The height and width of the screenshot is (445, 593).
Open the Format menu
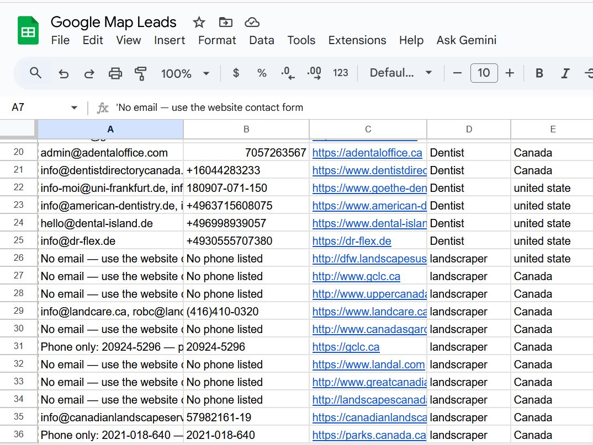pos(217,40)
